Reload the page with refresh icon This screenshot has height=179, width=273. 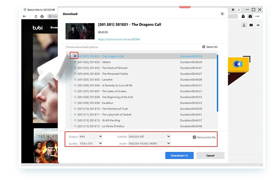[x=36, y=16]
